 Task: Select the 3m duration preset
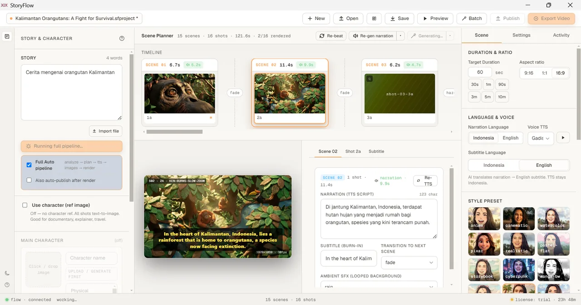click(x=474, y=97)
